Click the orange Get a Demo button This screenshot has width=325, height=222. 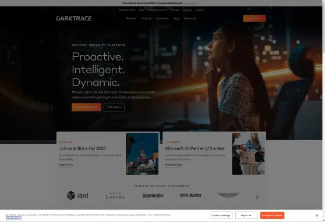[x=255, y=19]
